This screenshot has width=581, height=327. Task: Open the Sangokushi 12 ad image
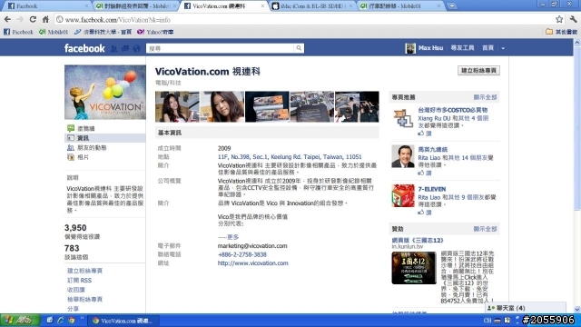click(x=414, y=268)
